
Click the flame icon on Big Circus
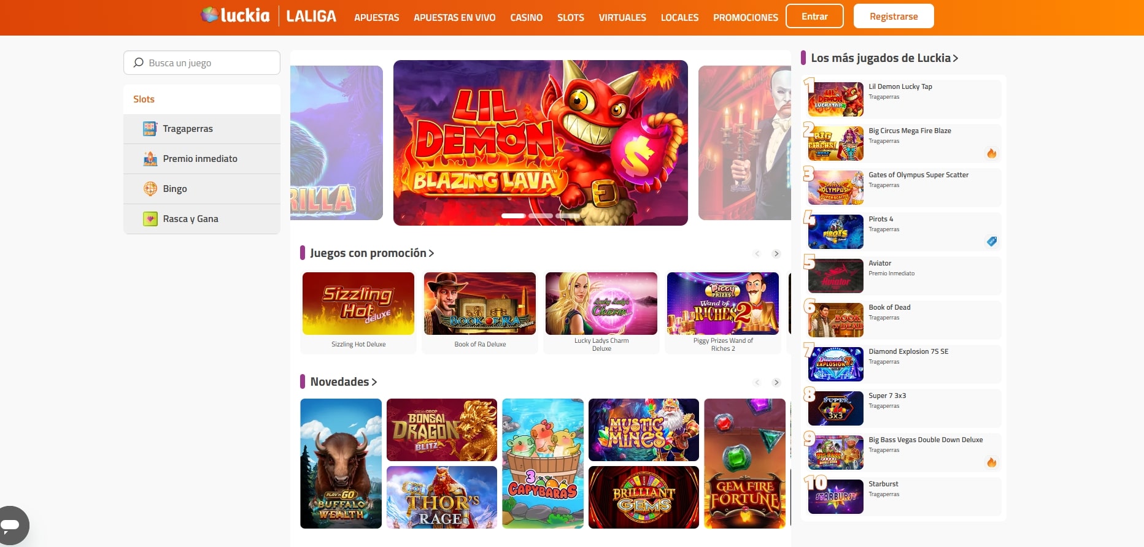point(991,153)
